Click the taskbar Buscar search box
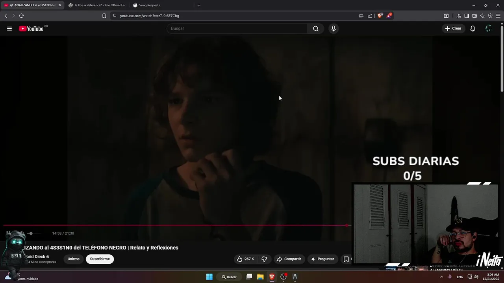504x283 pixels. pos(229,277)
